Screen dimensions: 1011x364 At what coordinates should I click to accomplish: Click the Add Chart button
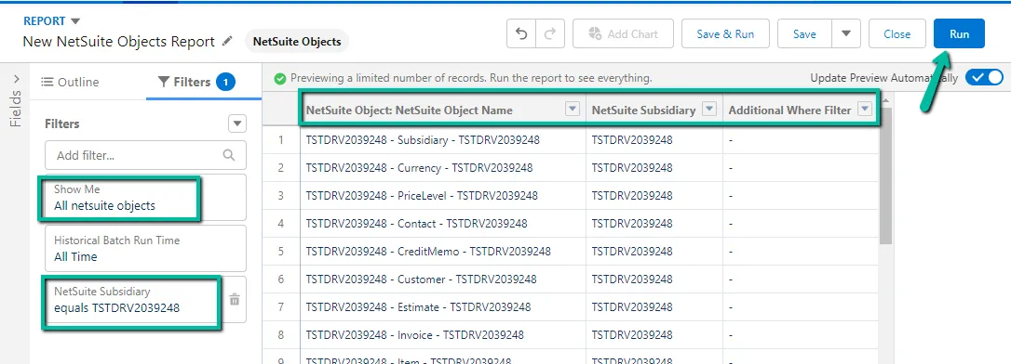[623, 33]
